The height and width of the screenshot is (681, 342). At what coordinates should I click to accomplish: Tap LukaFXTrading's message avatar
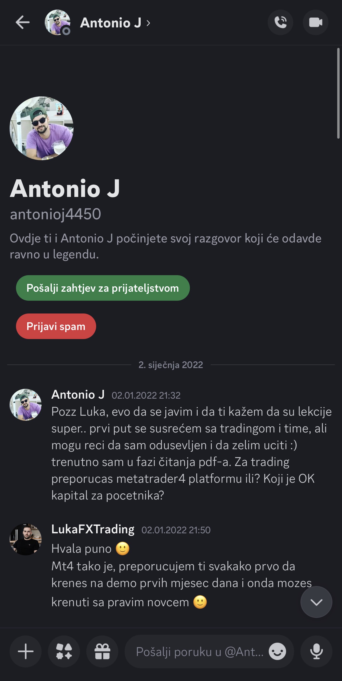coord(26,539)
